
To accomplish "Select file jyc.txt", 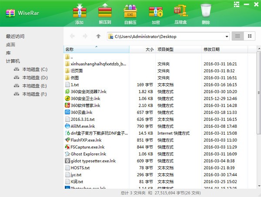I will (160, 175).
